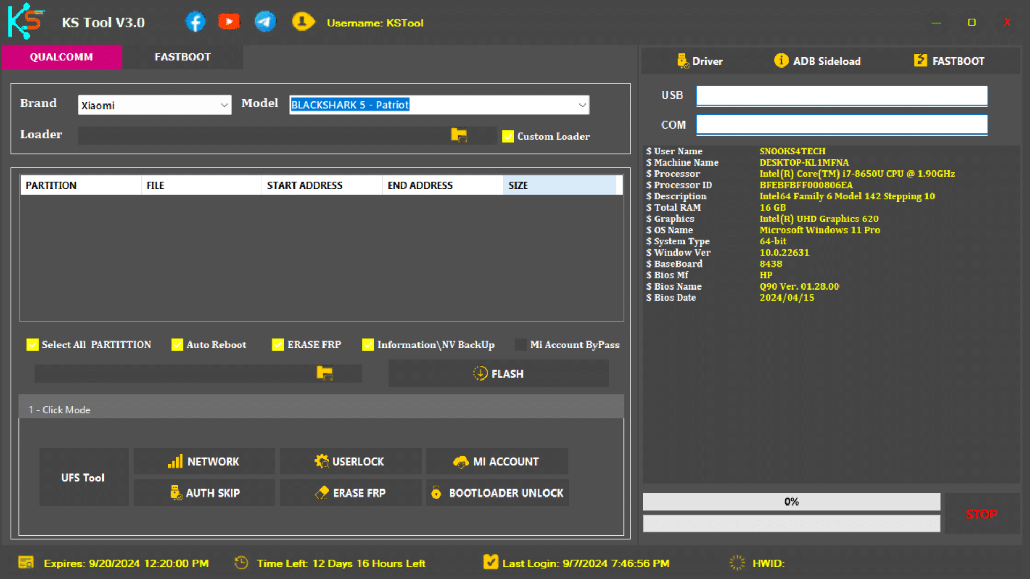Image resolution: width=1030 pixels, height=579 pixels.
Task: Click the 0% progress bar
Action: (x=791, y=502)
